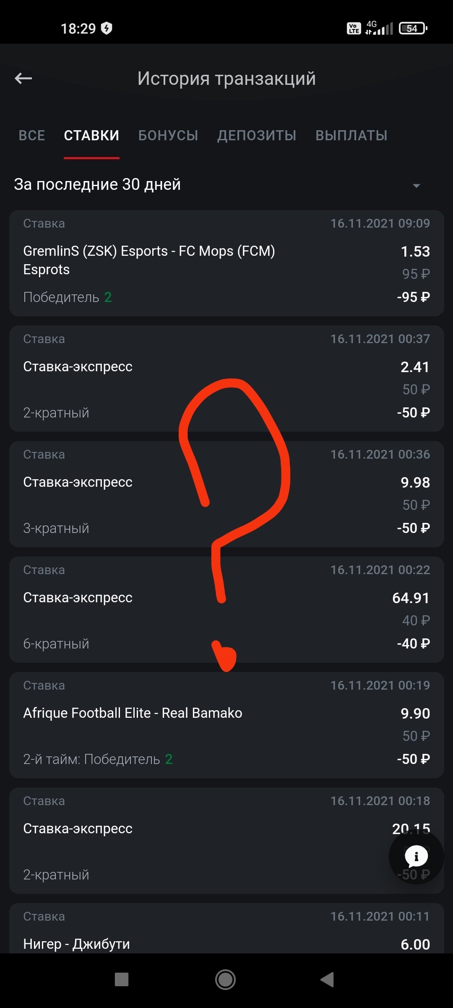
Task: Open the 6-кратный express bet entry
Action: 126,610
